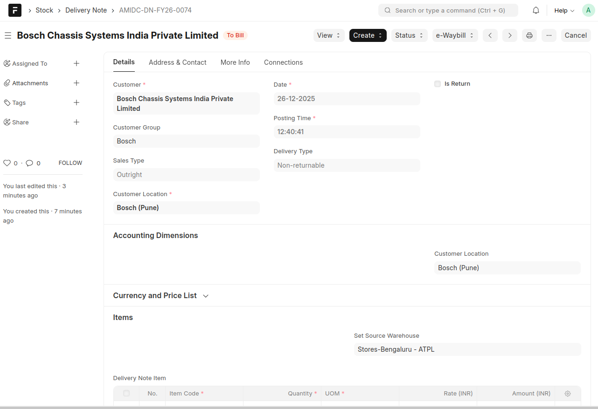Screen dimensions: 598x409
Task: Switch to the Connections tab
Action: tap(283, 62)
